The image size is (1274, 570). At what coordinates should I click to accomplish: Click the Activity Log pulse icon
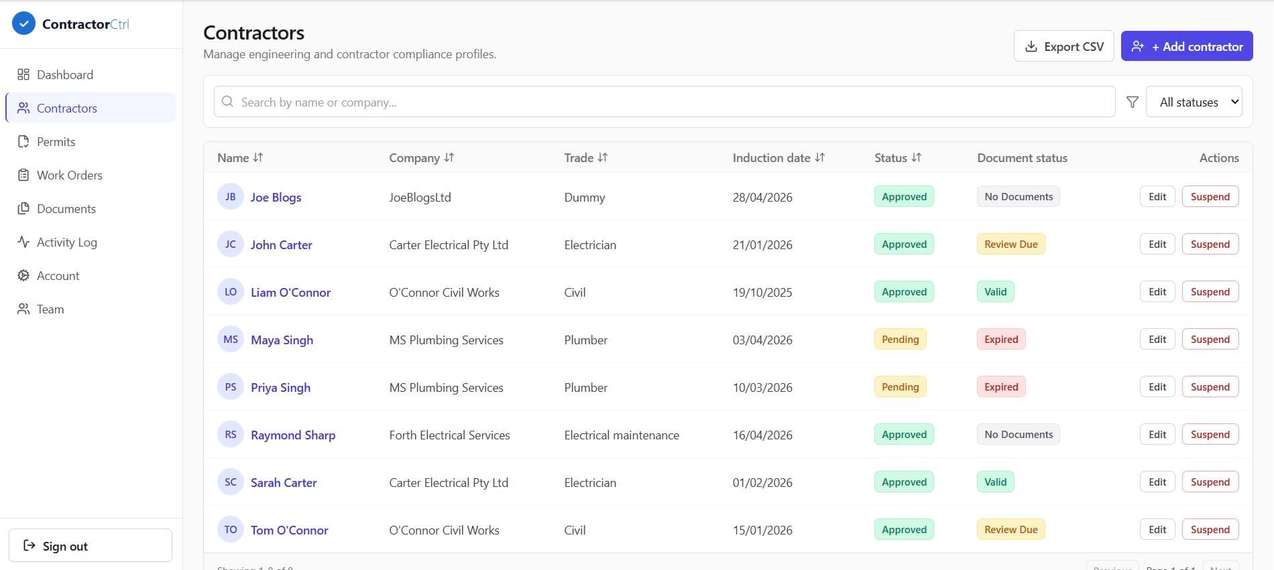tap(23, 242)
